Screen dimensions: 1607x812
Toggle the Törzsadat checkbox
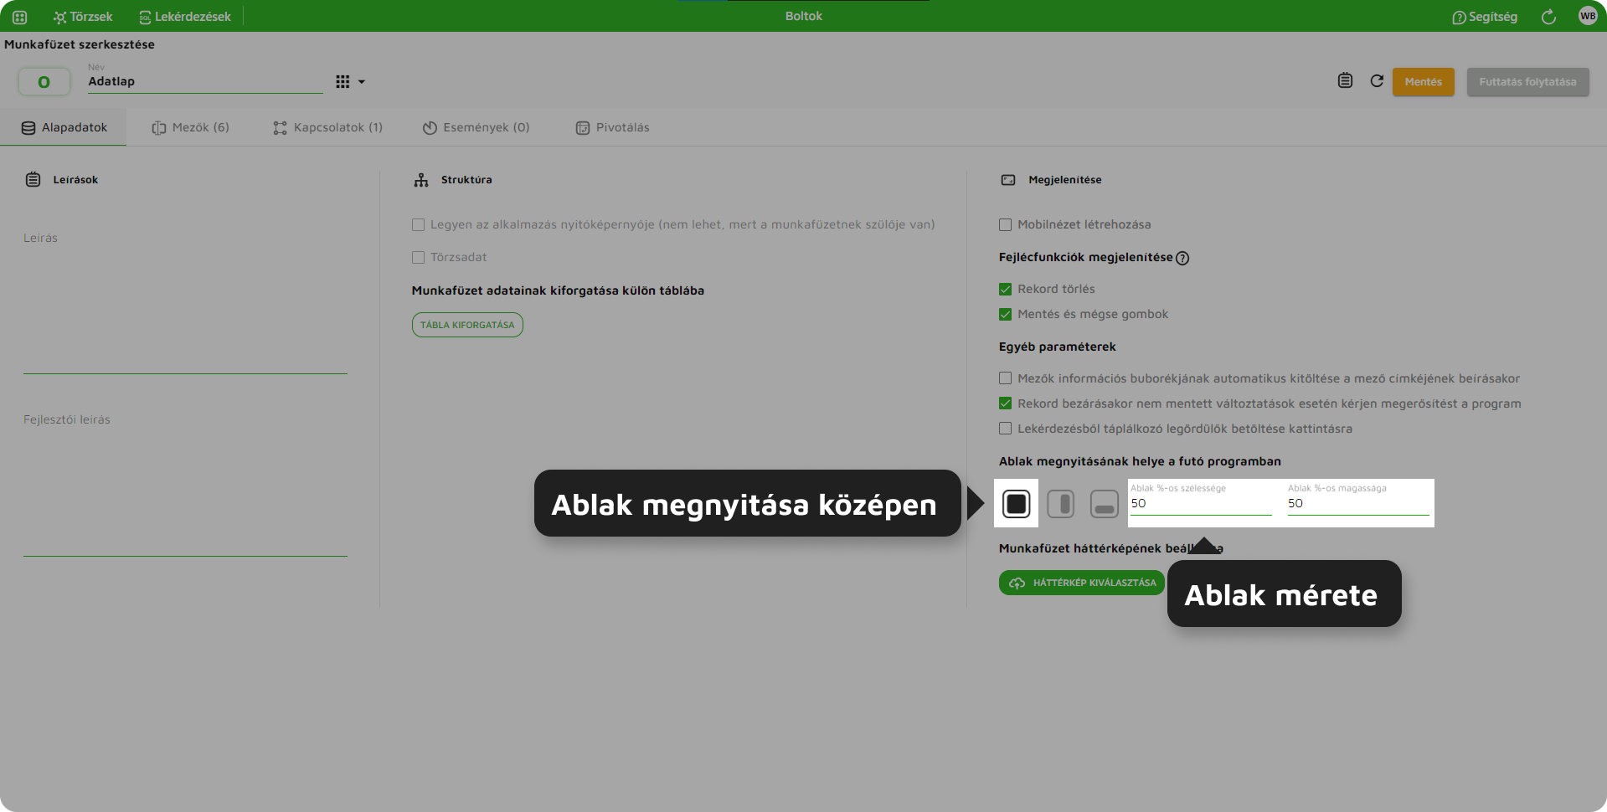tap(418, 257)
